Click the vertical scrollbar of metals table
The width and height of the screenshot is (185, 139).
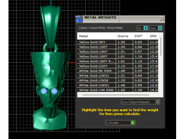(161, 47)
